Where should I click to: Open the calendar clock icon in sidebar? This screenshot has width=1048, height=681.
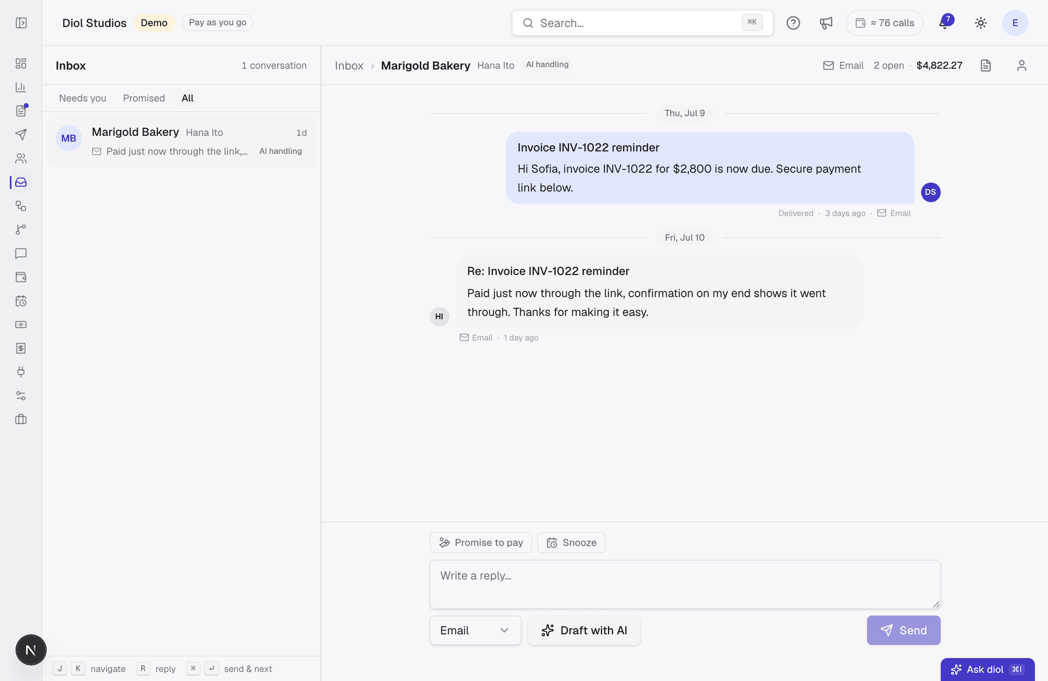pos(21,301)
